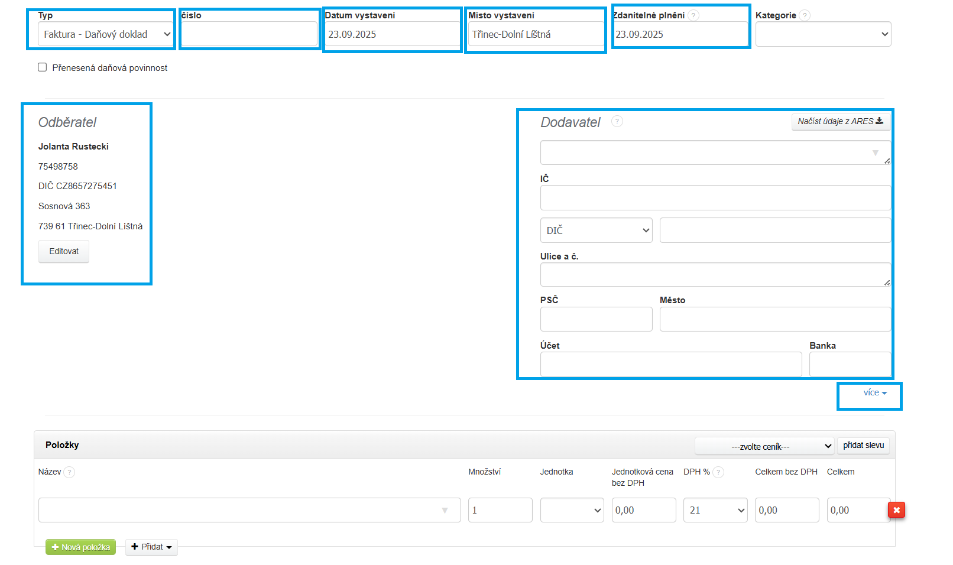Image resolution: width=953 pixels, height=565 pixels.
Task: Click the Editovat button under Odběratel
Action: coord(64,251)
